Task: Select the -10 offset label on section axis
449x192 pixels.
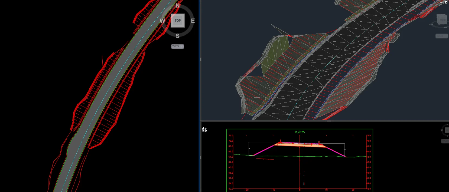Action: pyautogui.click(x=273, y=190)
